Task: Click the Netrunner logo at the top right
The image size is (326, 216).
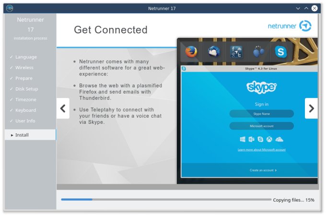Action: point(290,26)
